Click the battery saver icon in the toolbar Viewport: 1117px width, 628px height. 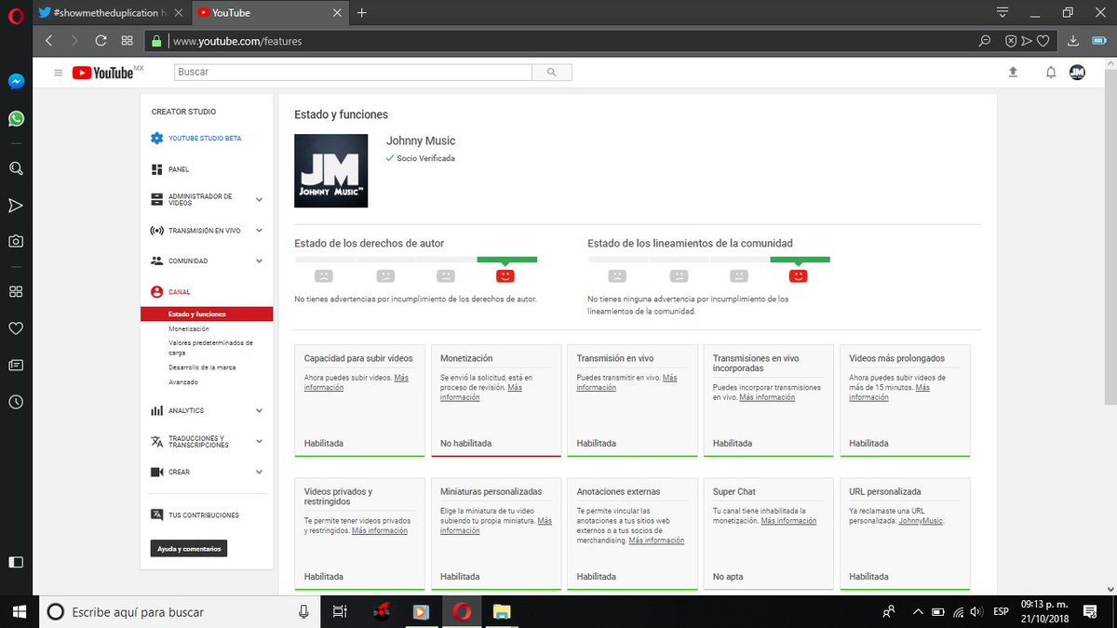tap(1098, 41)
